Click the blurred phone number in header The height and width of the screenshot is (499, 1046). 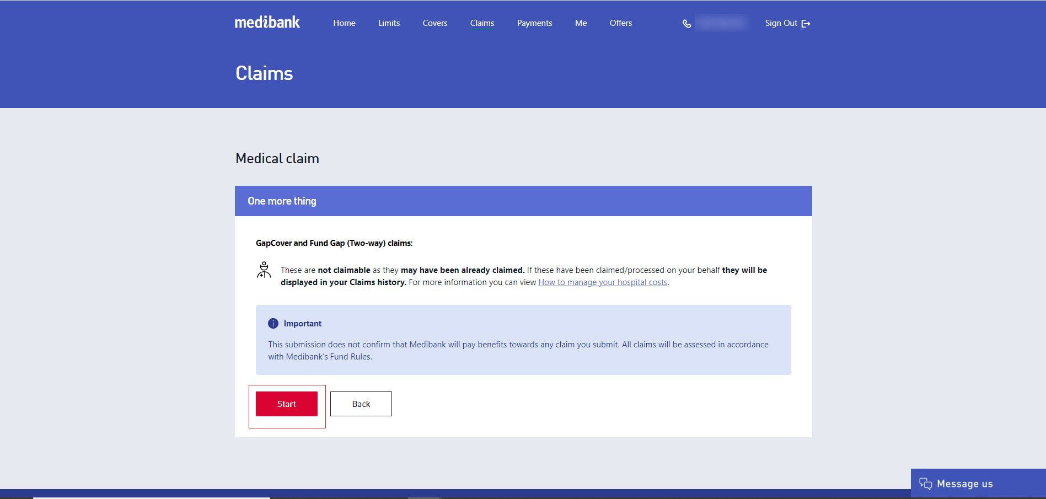[721, 23]
